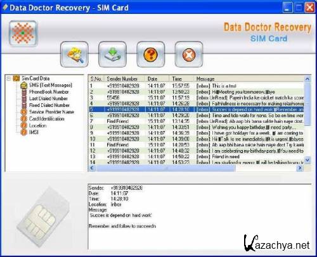This screenshot has height=257, width=317.
Task: Select Card Identification item
Action: [46, 119]
